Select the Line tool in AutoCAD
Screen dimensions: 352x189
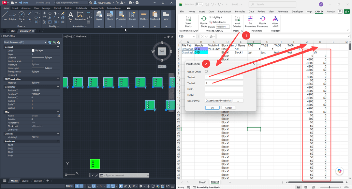coord(5,16)
